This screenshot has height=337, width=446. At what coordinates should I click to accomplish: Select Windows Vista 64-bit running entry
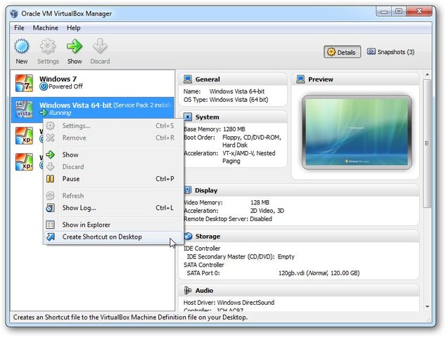[x=92, y=110]
